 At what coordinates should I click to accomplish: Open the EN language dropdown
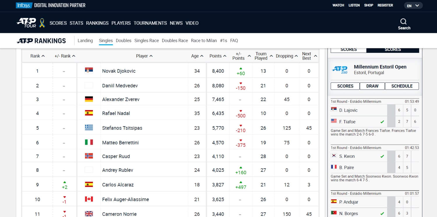tap(413, 6)
